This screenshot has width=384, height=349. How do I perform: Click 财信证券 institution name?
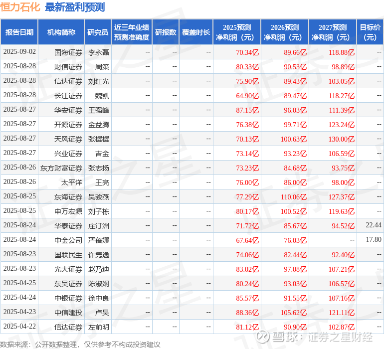(x=68, y=67)
